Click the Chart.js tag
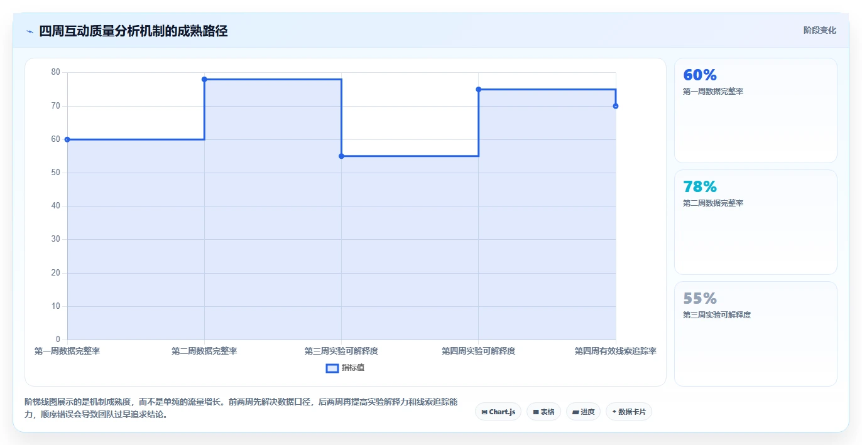862x445 pixels. 498,412
